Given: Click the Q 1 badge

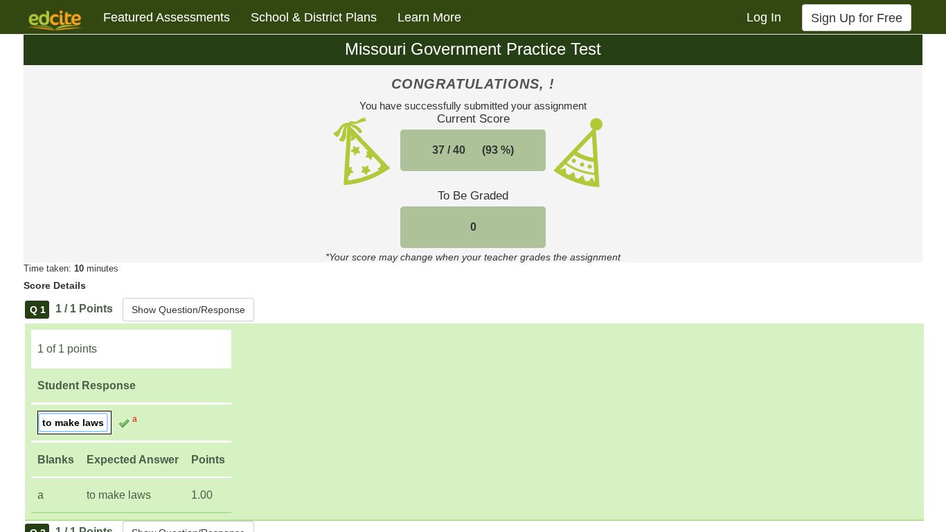Looking at the screenshot, I should 37,310.
